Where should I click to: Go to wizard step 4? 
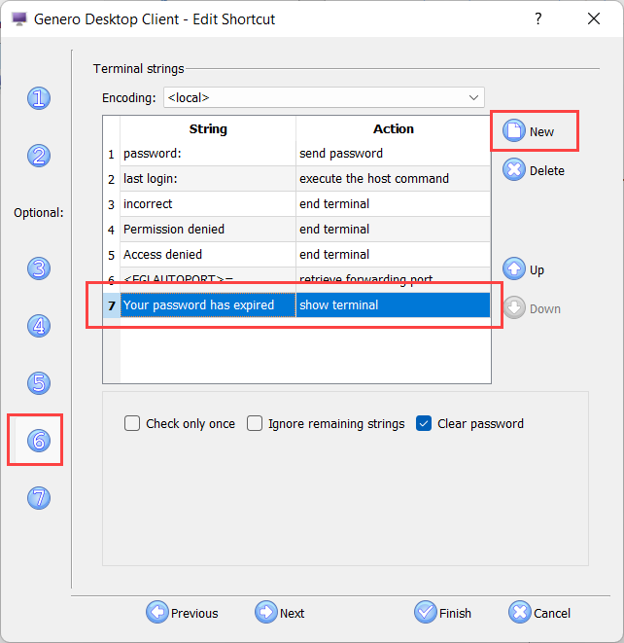[x=39, y=326]
